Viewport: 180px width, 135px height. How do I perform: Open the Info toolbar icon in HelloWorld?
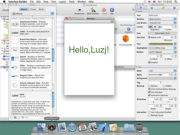(112, 10)
